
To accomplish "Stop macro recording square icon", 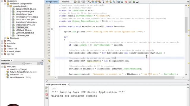I will [x=129, y=2].
